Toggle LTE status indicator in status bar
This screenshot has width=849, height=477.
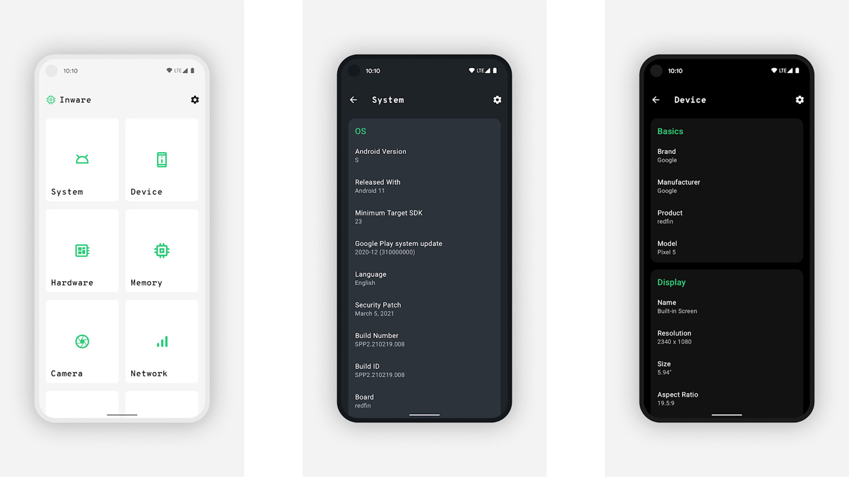point(175,71)
